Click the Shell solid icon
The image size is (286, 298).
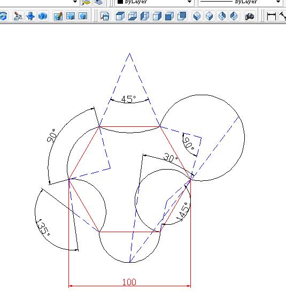[x=43, y=16]
